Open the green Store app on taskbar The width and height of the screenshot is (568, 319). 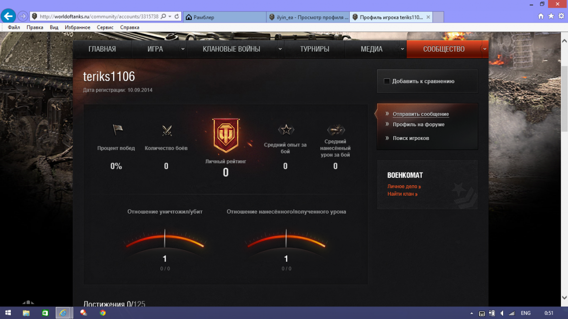tap(45, 313)
